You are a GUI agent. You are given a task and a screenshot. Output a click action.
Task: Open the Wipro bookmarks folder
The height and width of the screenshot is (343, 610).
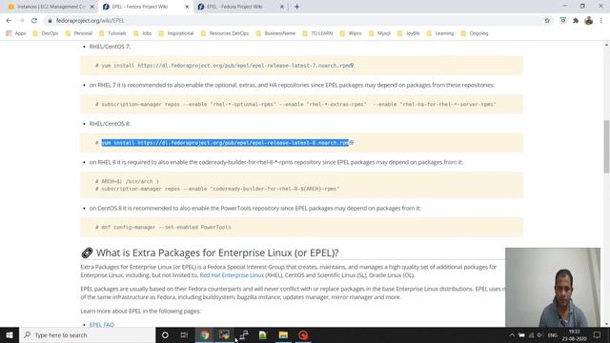pos(351,33)
